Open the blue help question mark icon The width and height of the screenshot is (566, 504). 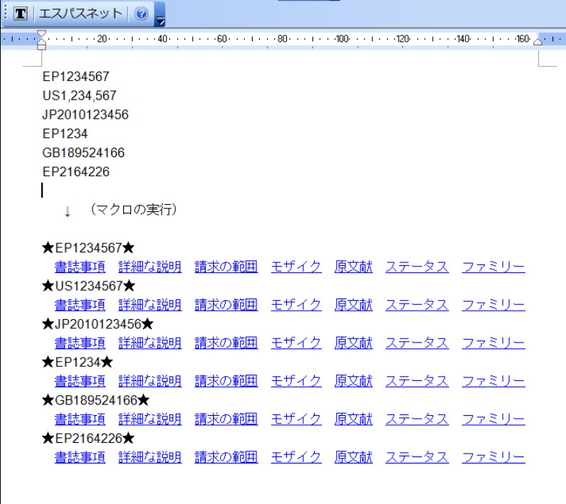141,14
